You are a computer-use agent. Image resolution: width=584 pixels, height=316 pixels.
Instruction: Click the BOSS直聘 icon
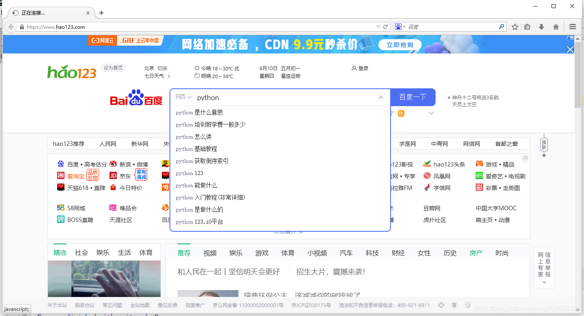point(61,220)
